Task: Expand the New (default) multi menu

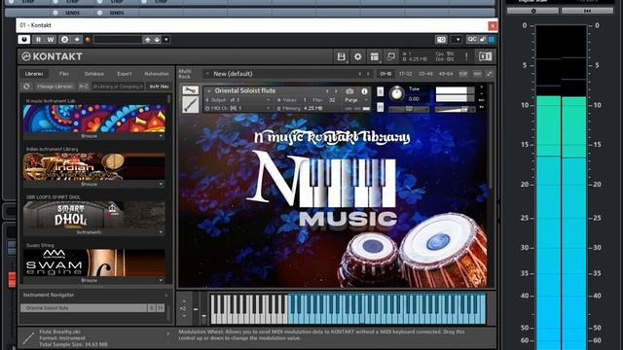Action: (207, 74)
